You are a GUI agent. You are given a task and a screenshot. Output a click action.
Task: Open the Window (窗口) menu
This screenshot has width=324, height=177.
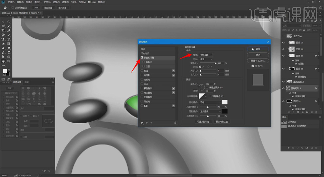click(92, 2)
